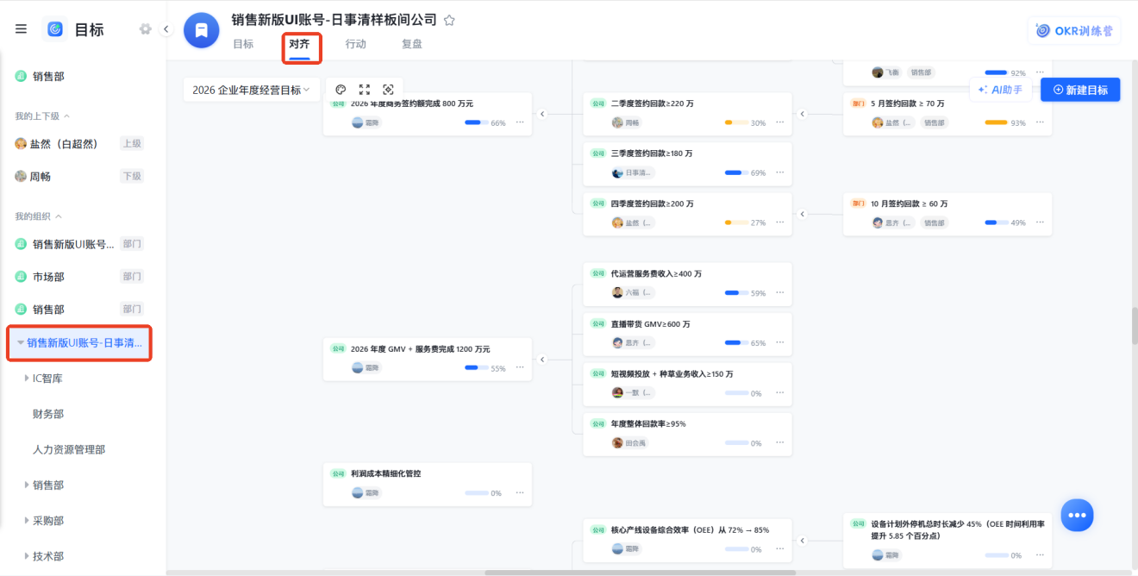
Task: Open sidebar settings gear
Action: (x=145, y=29)
